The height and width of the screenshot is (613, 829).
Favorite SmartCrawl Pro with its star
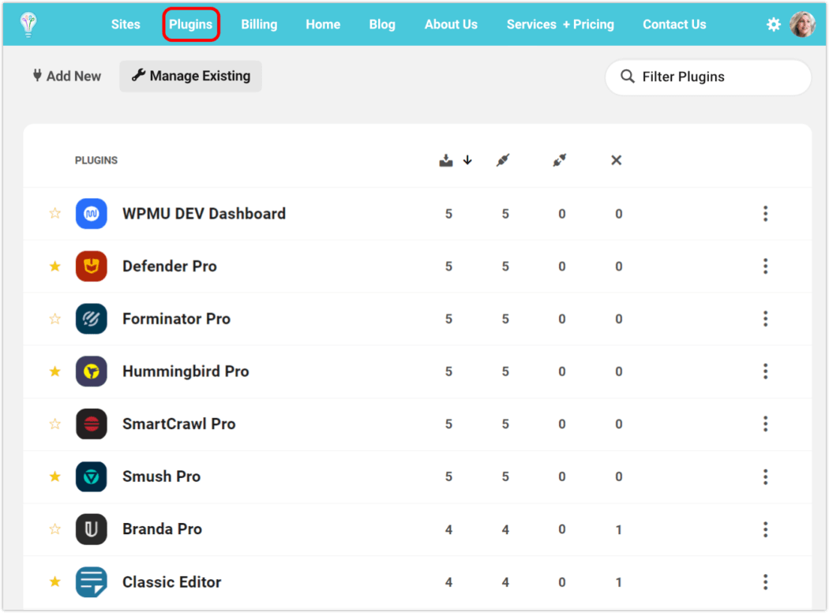55,424
